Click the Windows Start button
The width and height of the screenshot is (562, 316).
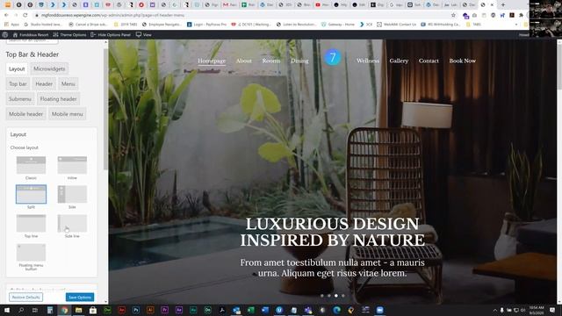[7, 310]
